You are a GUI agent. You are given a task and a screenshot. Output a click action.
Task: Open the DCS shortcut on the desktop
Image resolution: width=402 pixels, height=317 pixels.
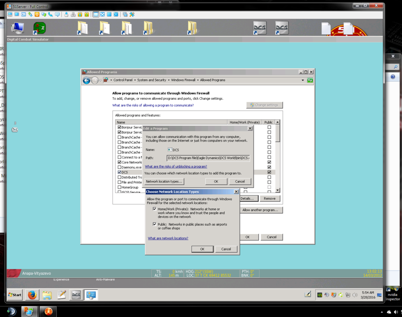coord(259,28)
